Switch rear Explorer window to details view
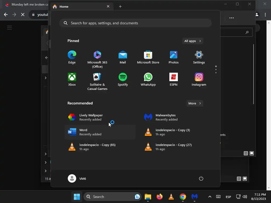This screenshot has height=203, width=271. coord(239,179)
